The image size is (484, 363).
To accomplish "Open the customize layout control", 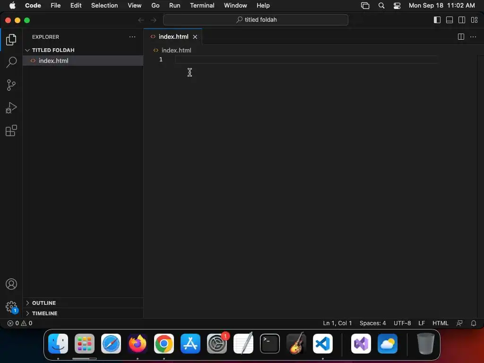I will point(475,20).
